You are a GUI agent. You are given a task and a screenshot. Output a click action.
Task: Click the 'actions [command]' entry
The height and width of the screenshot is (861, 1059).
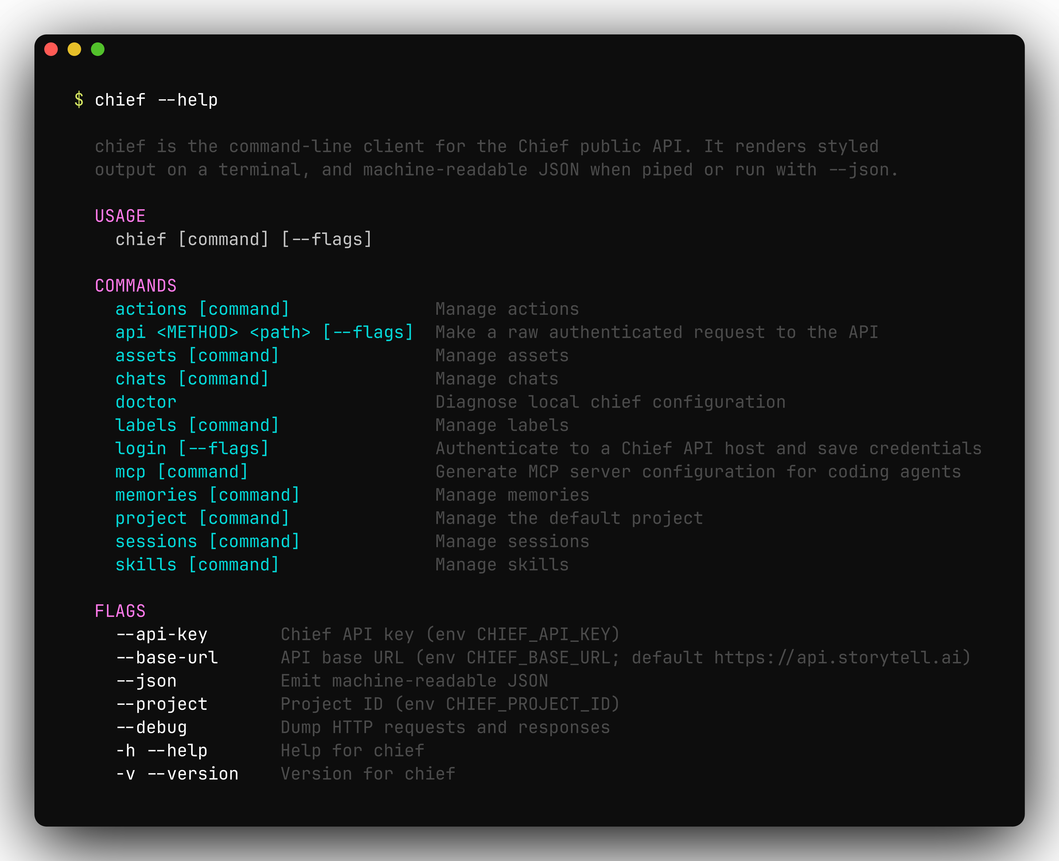point(202,309)
